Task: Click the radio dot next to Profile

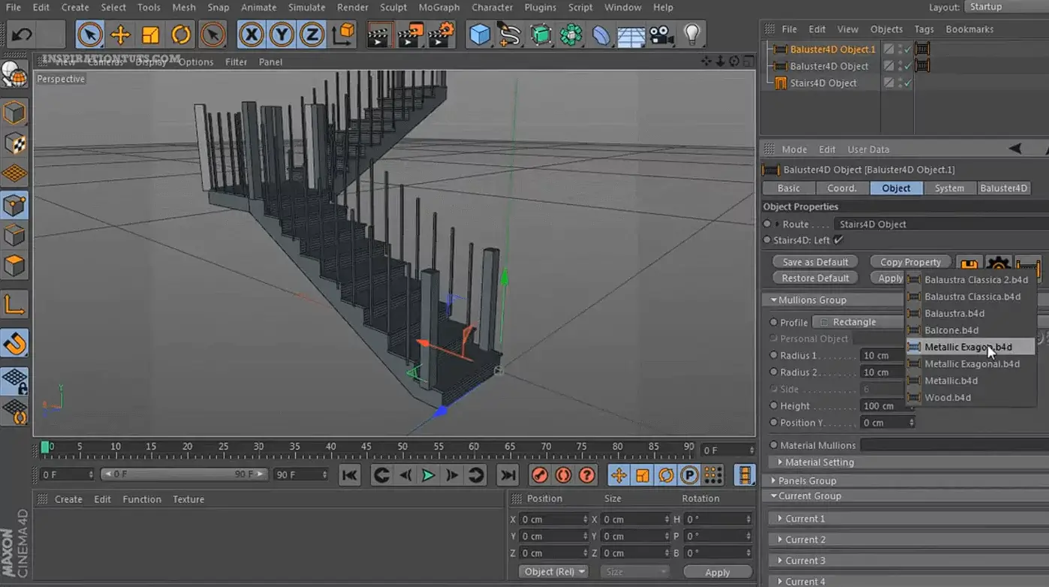Action: [773, 322]
